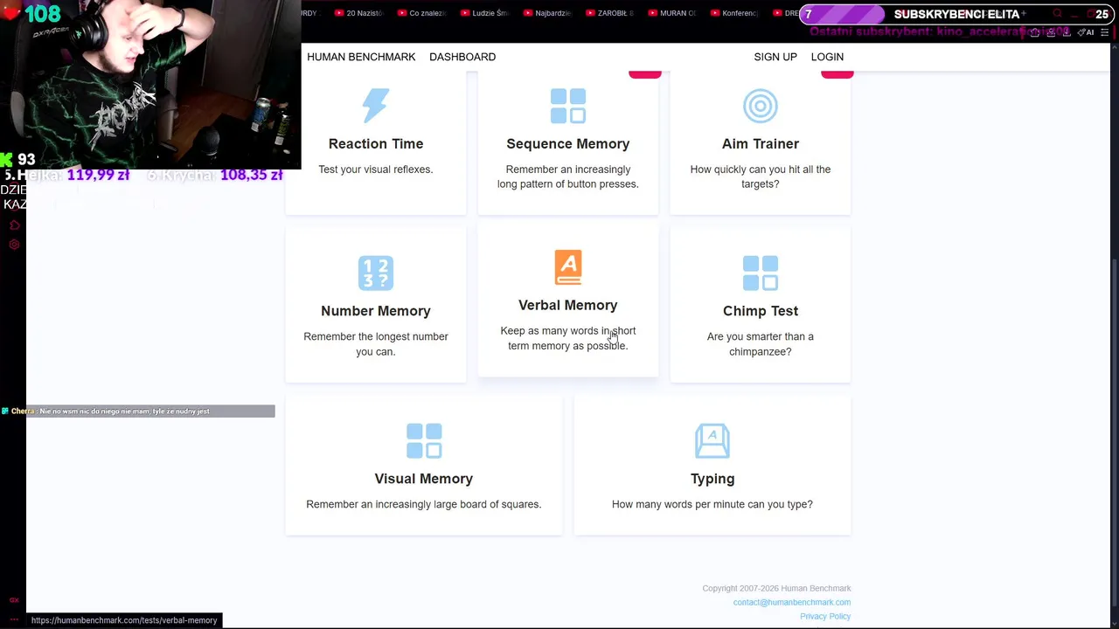Viewport: 1119px width, 629px height.
Task: Open the Verbal Memory test title
Action: (568, 305)
